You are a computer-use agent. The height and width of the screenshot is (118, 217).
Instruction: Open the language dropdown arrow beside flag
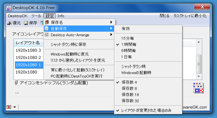coord(15,107)
